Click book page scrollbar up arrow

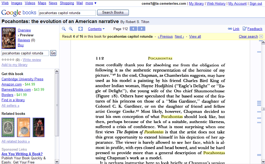point(263,42)
